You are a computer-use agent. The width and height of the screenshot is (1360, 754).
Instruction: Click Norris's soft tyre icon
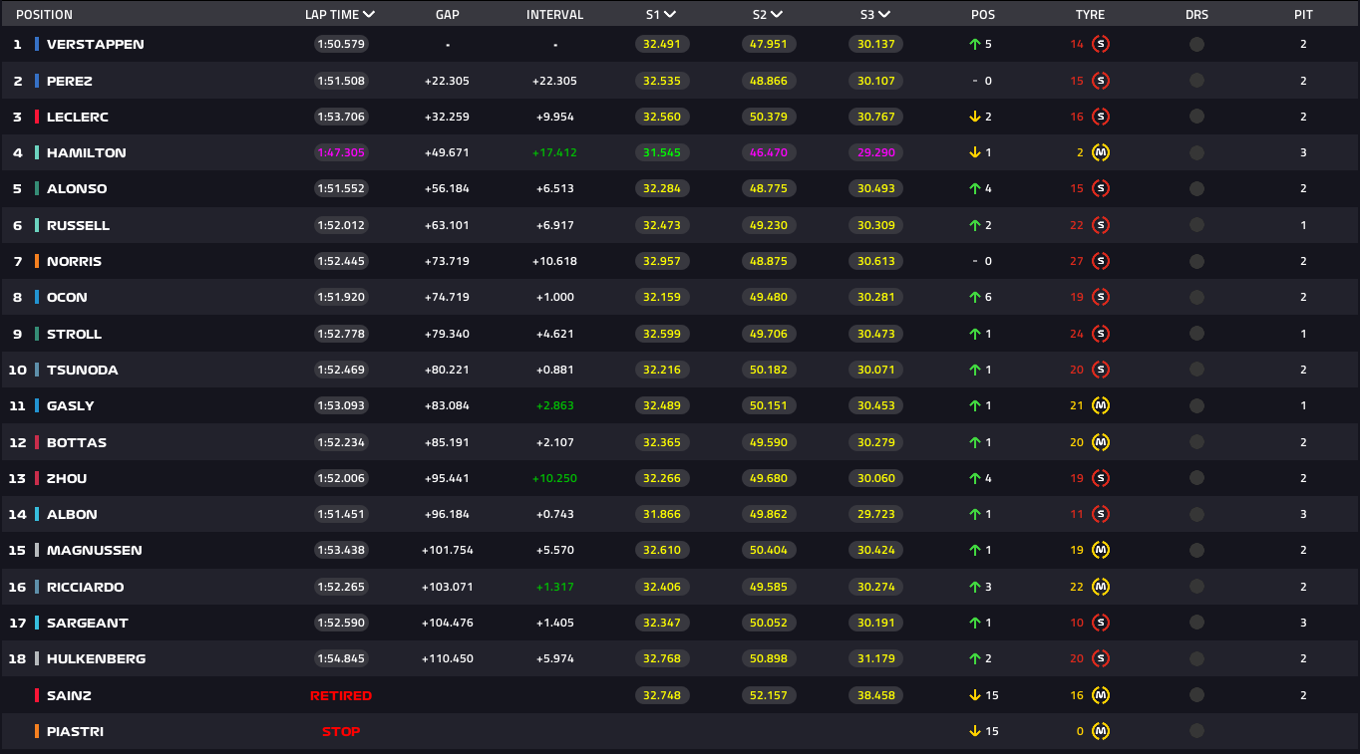(x=1101, y=261)
